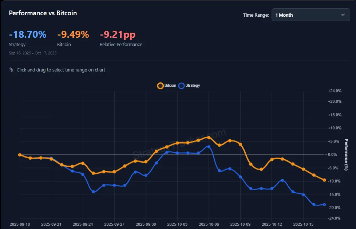
Task: Click the Time Range label text
Action: coord(256,15)
